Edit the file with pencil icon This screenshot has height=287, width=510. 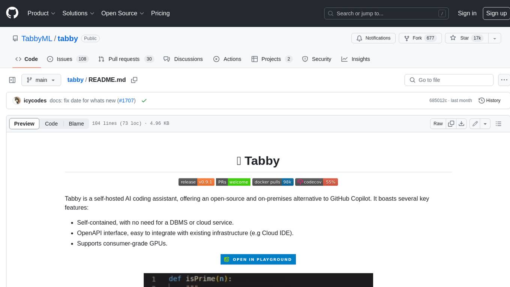(475, 124)
